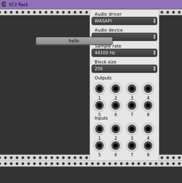
Task: Click input jack 7
Action: click(132, 146)
